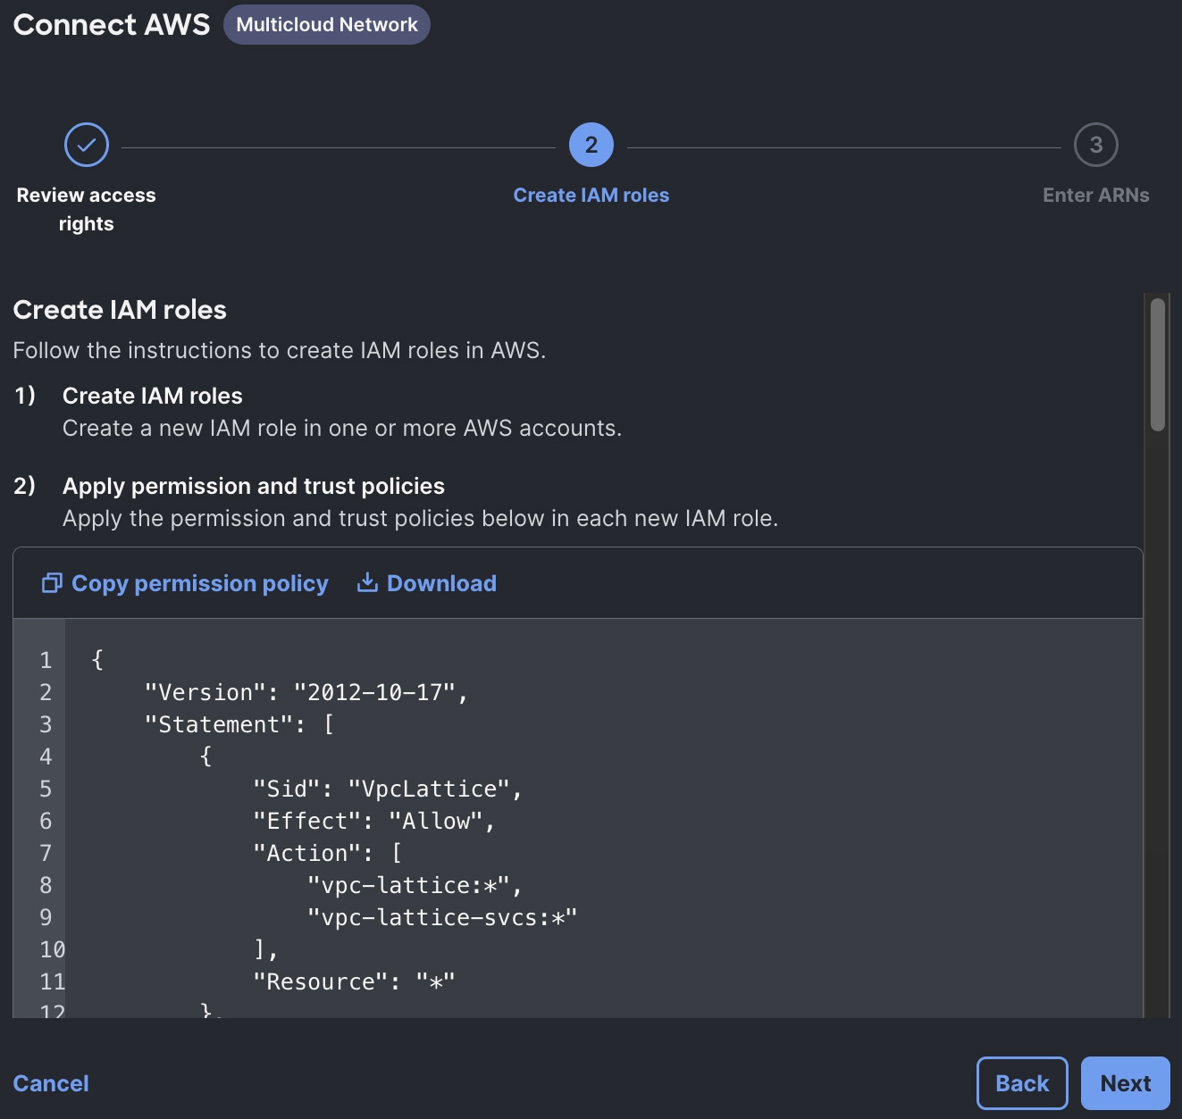Go Back to previous step
The width and height of the screenshot is (1182, 1119).
point(1022,1083)
